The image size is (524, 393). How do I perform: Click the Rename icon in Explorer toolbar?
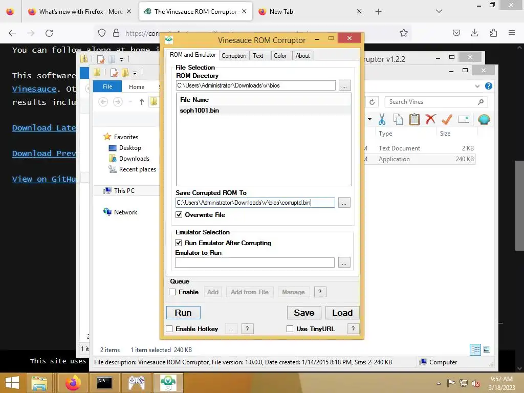click(464, 119)
